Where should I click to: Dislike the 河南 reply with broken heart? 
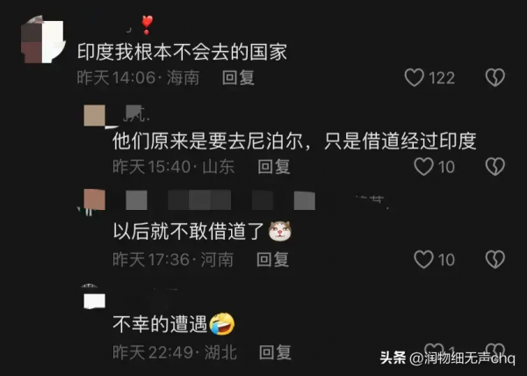(495, 259)
